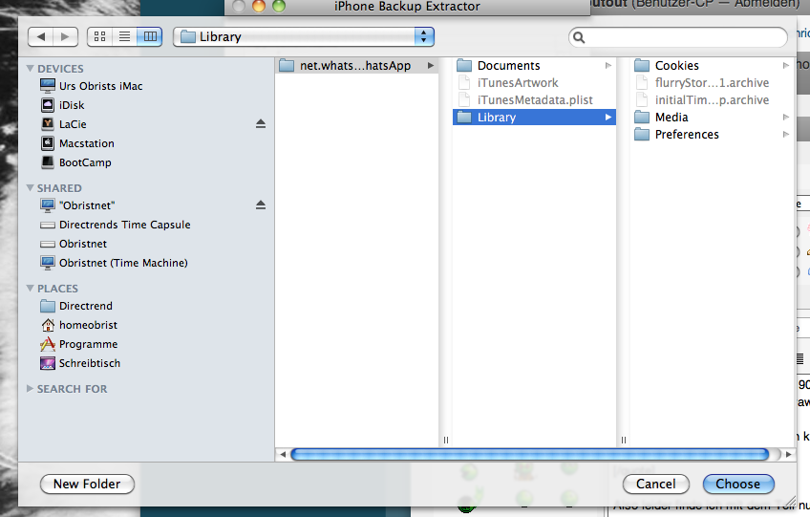The width and height of the screenshot is (810, 517).
Task: Go to homeobrist home folder
Action: (88, 325)
